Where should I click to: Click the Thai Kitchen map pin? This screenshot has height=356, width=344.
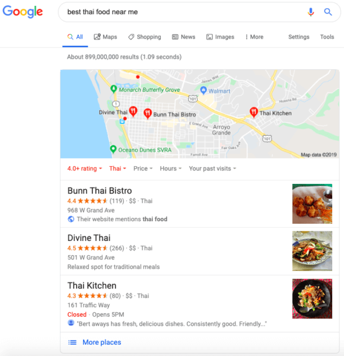tap(253, 112)
